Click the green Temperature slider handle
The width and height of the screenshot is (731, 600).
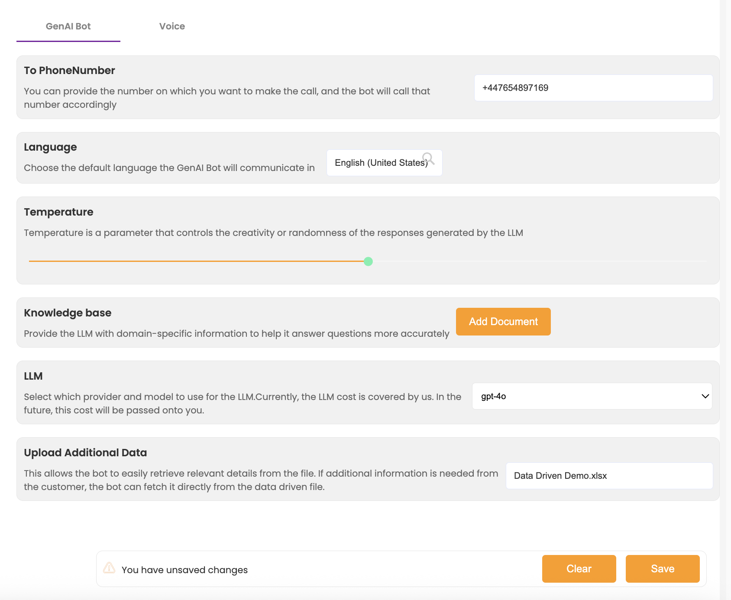coord(368,261)
